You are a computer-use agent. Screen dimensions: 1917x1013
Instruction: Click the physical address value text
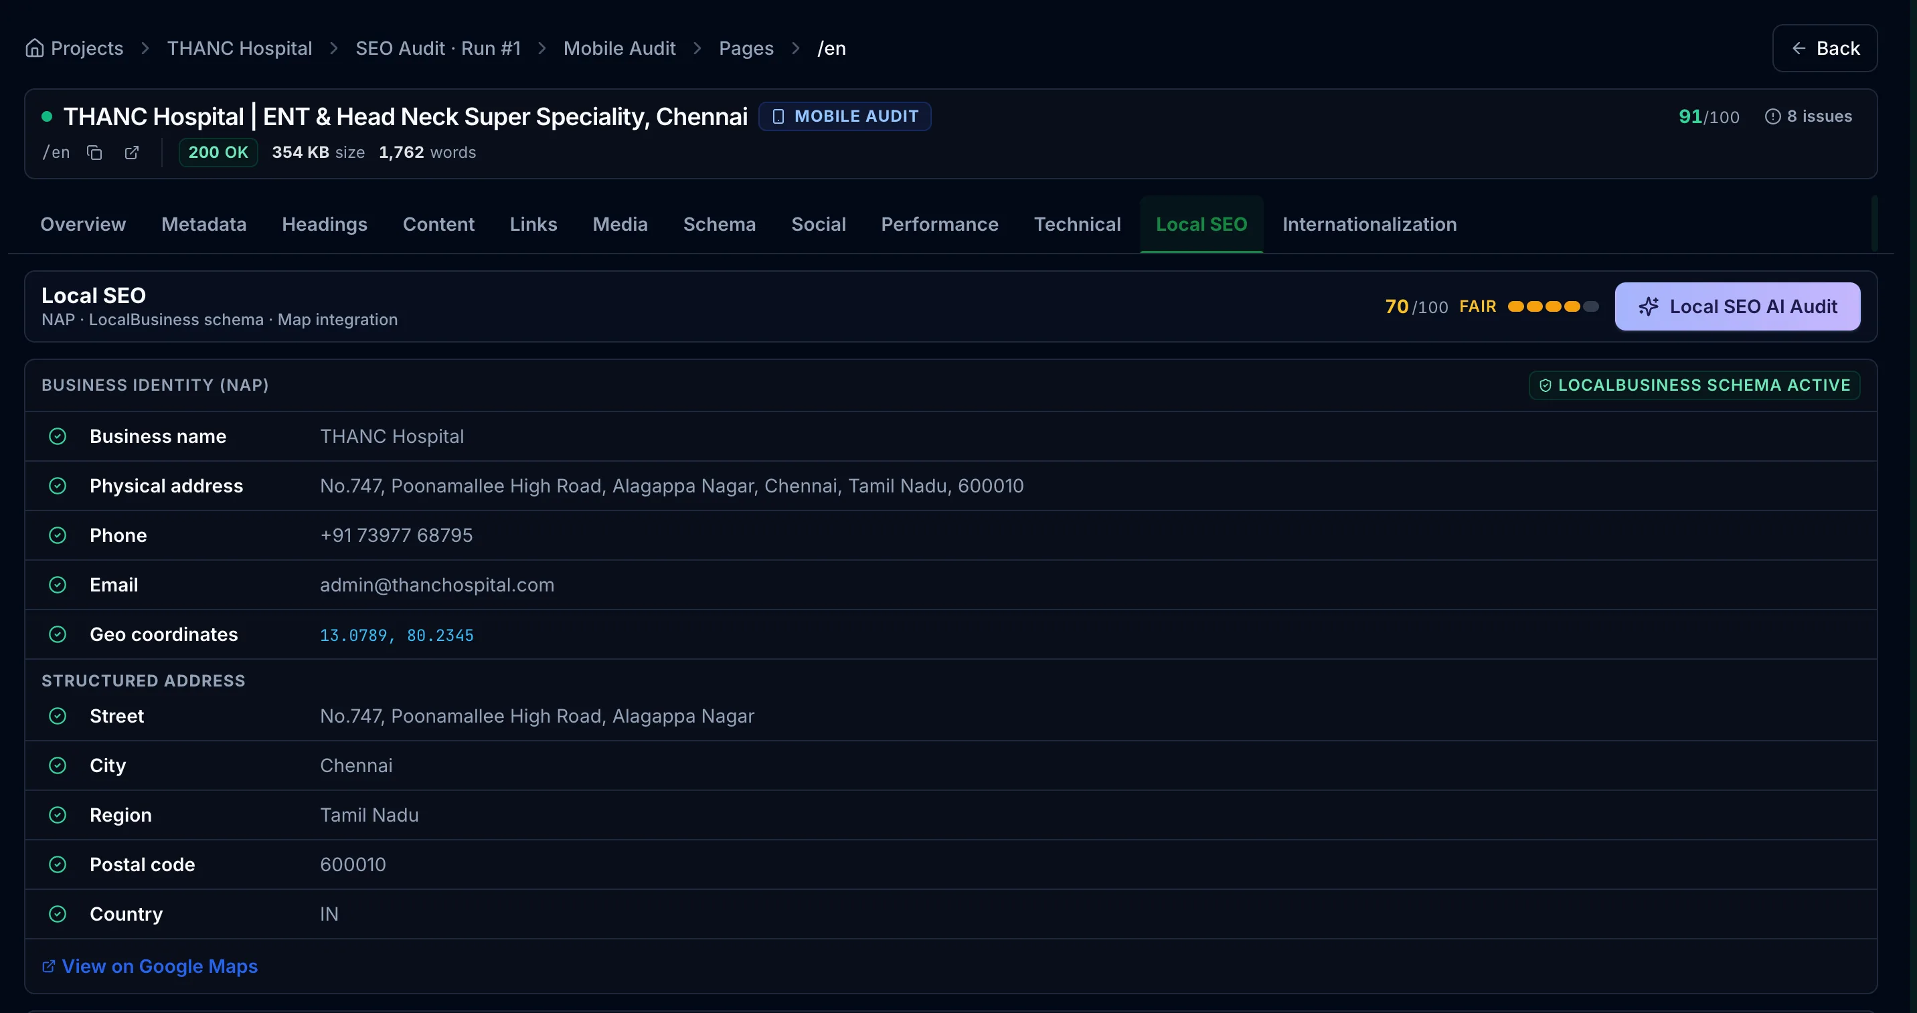click(x=671, y=486)
